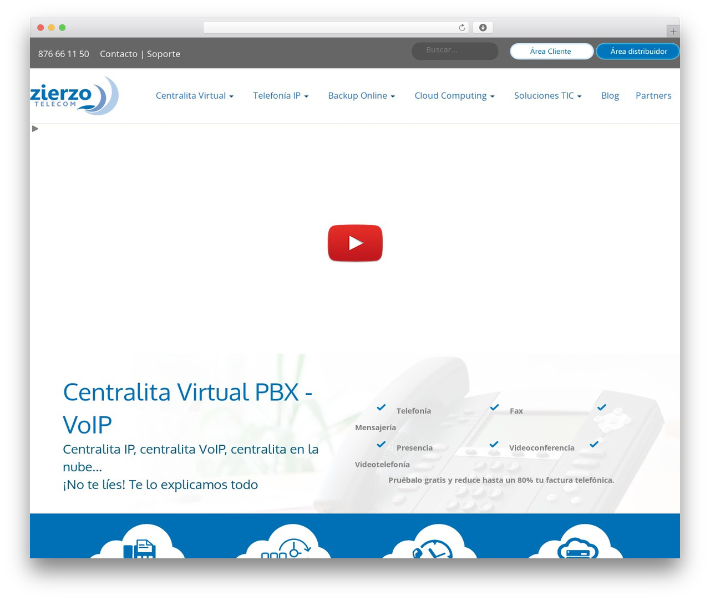Click the small gray play triangle
Image resolution: width=710 pixels, height=601 pixels.
click(x=35, y=129)
